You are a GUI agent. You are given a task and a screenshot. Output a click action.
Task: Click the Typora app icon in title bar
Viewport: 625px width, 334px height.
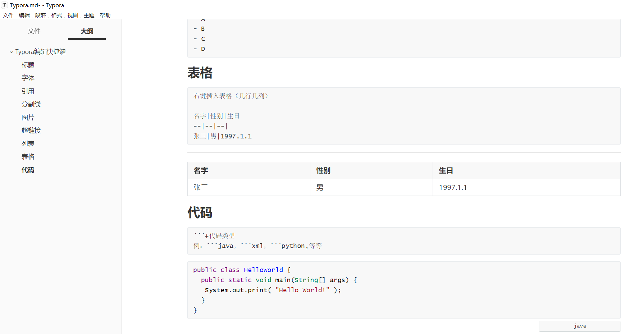click(4, 5)
